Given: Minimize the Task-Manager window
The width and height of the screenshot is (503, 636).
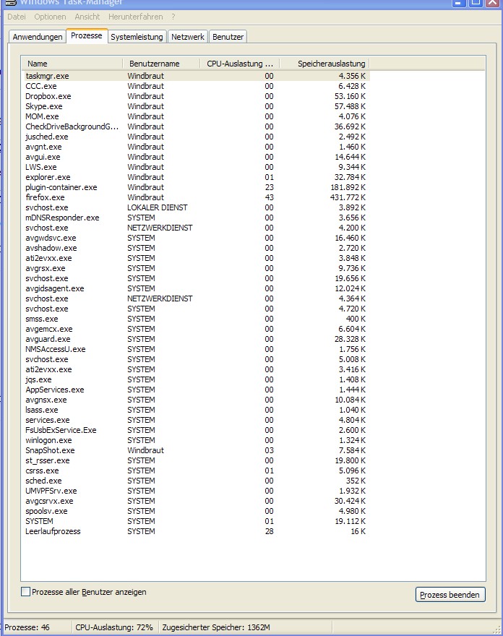Looking at the screenshot, I should coord(459,2).
